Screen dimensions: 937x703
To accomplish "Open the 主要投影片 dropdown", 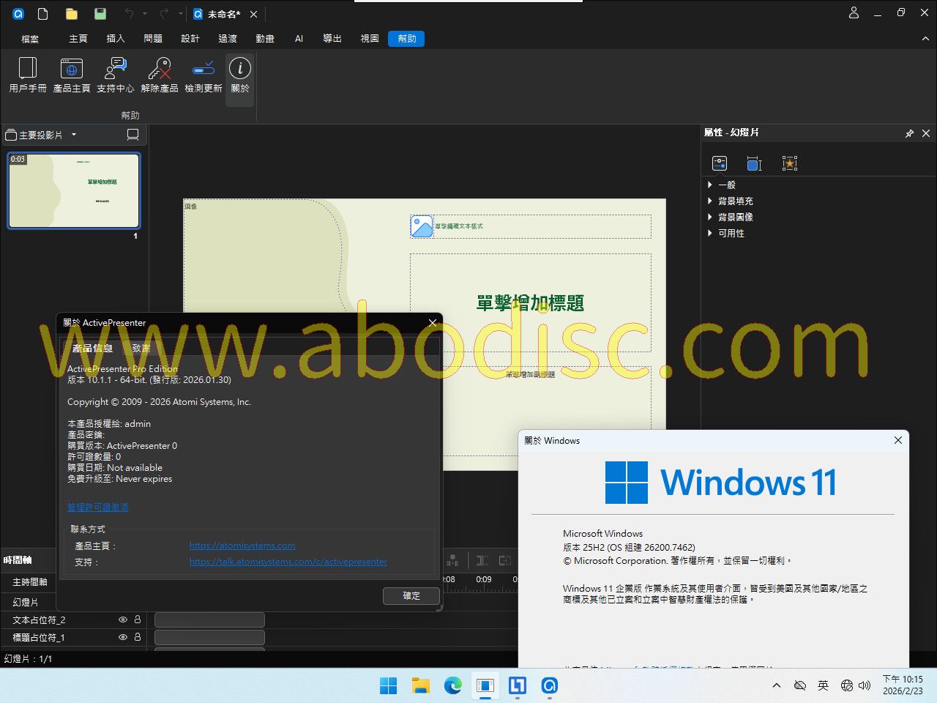I will (x=73, y=135).
